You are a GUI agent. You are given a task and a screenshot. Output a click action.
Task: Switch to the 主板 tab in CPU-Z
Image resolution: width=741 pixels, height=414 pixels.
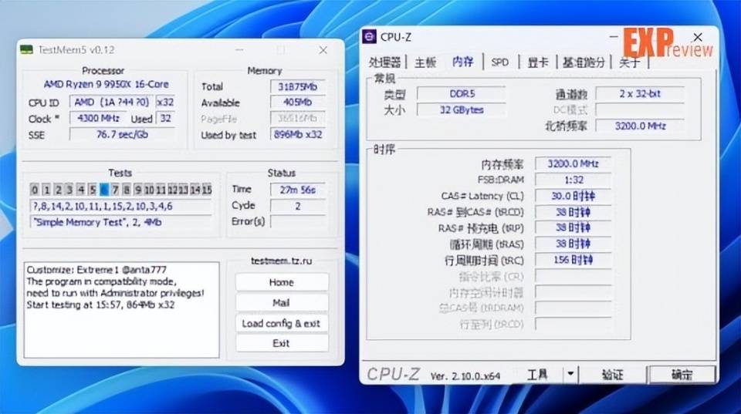click(x=425, y=62)
